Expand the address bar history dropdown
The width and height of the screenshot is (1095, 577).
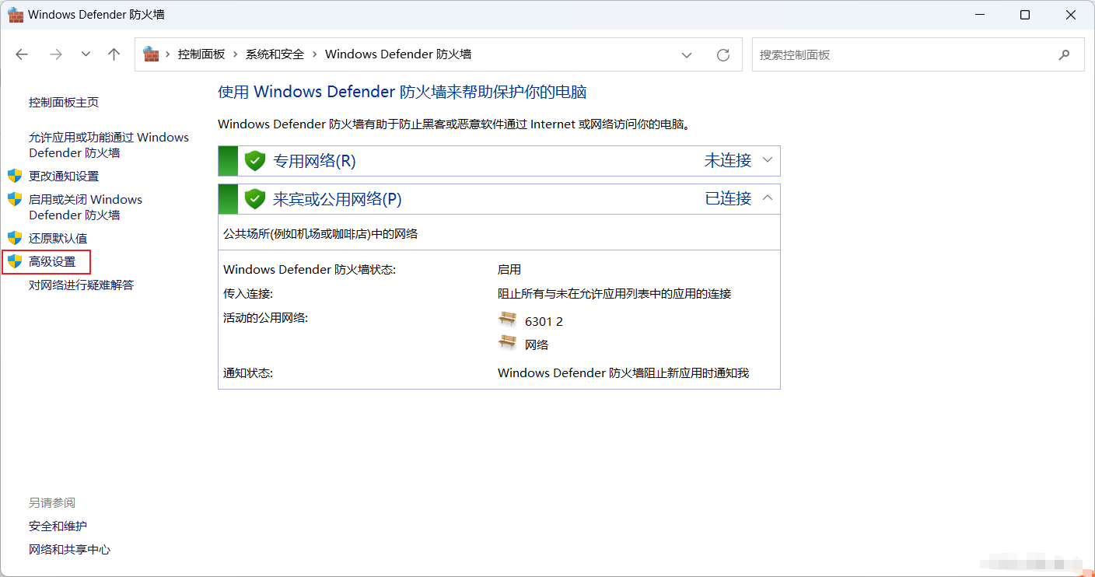tap(687, 54)
